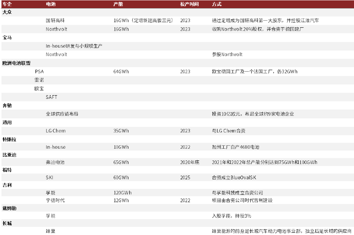
Task: Select the 特斯拉 group row
Action: pyautogui.click(x=178, y=139)
